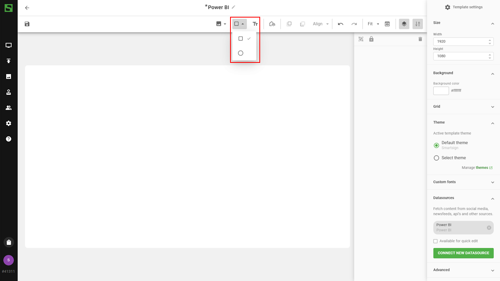Delete layer using trash icon
Screen dimensions: 500x281
click(x=420, y=39)
